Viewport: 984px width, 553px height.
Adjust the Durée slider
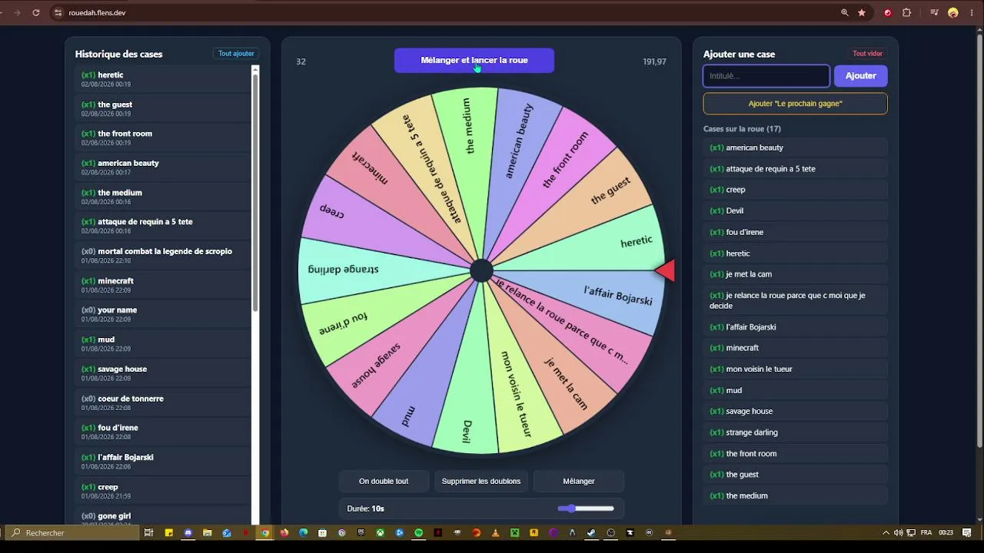586,508
